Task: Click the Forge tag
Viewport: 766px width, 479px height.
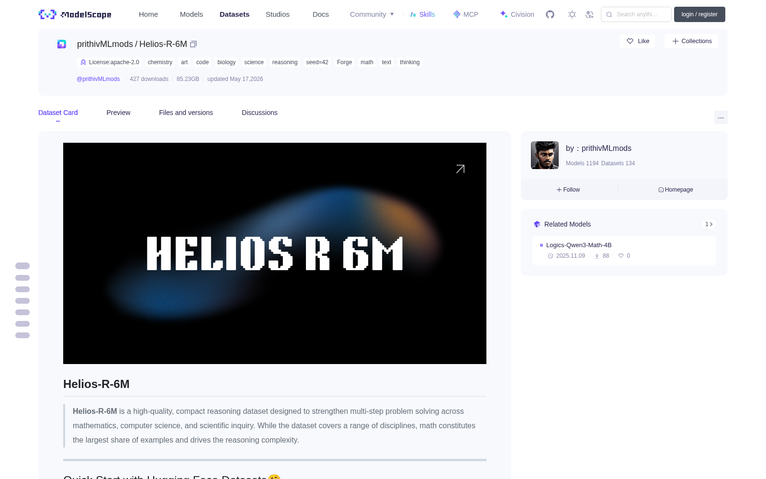Action: (344, 62)
